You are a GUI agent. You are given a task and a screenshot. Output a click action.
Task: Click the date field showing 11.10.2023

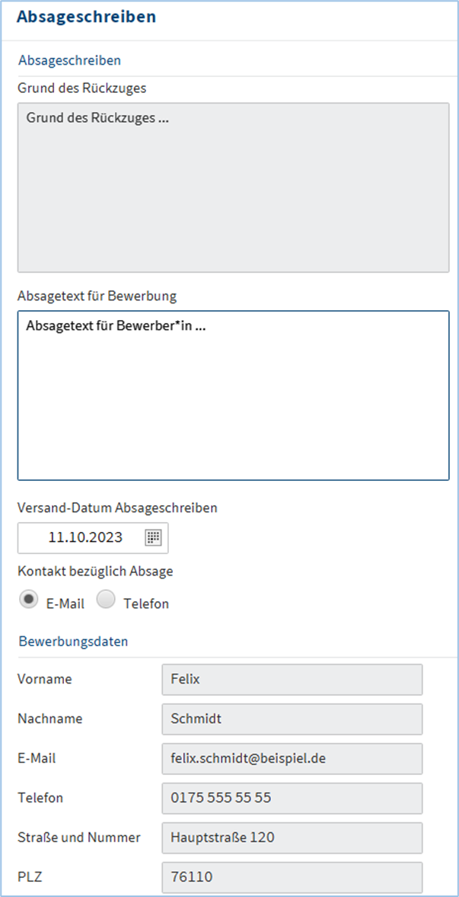click(85, 537)
